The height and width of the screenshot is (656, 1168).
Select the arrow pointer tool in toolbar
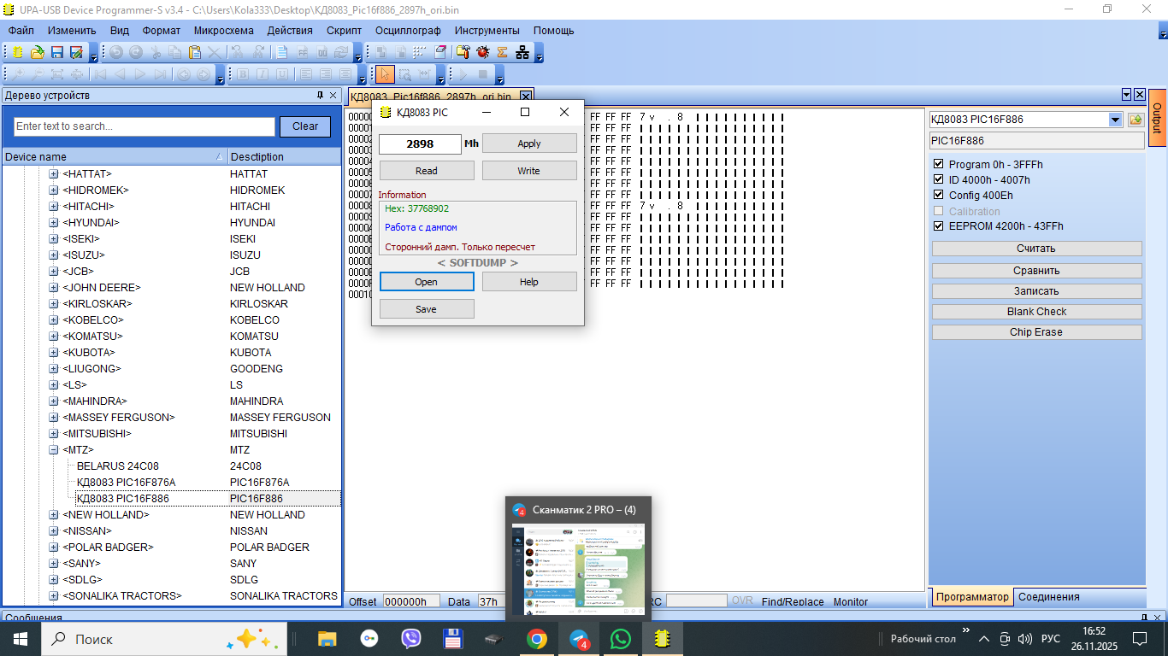pyautogui.click(x=385, y=74)
